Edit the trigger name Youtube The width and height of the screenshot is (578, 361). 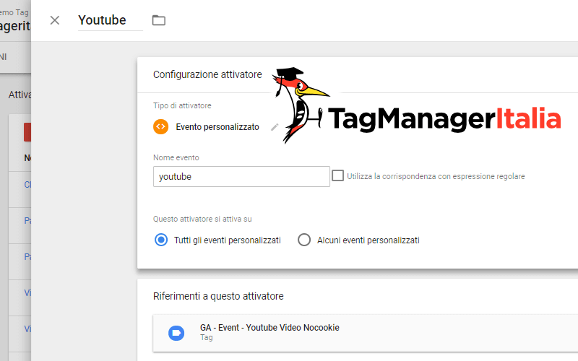pos(111,20)
